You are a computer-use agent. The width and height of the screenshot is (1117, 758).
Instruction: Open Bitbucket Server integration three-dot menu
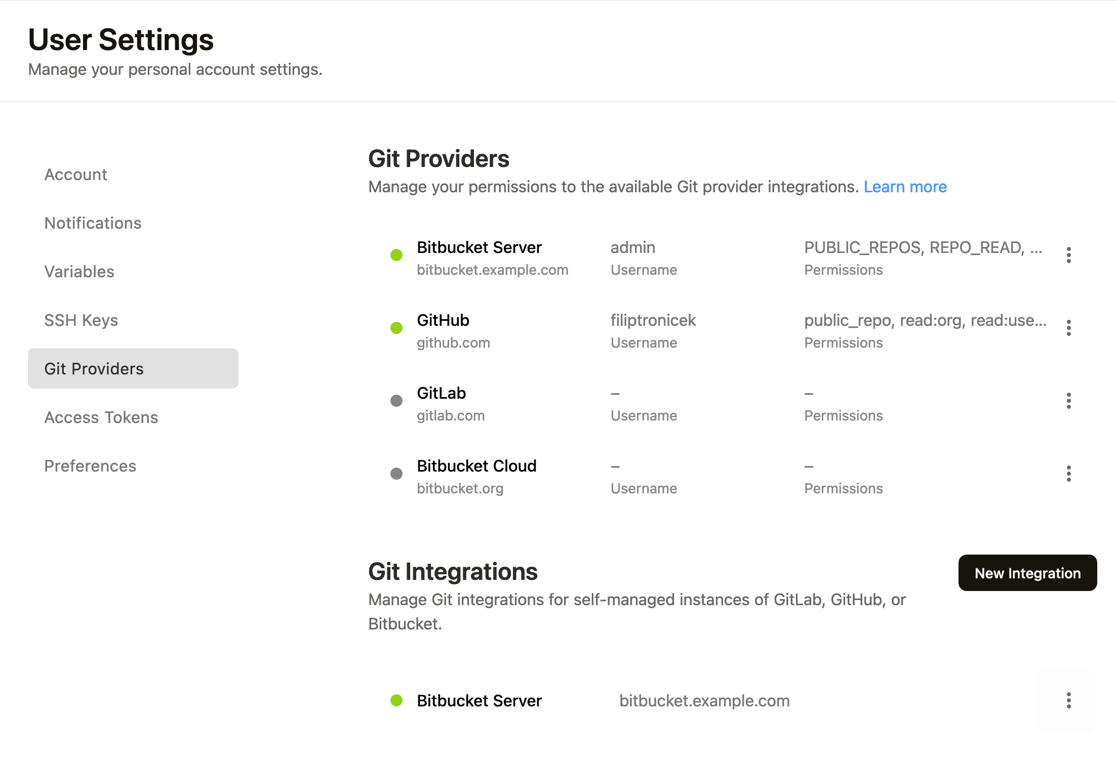point(1068,700)
